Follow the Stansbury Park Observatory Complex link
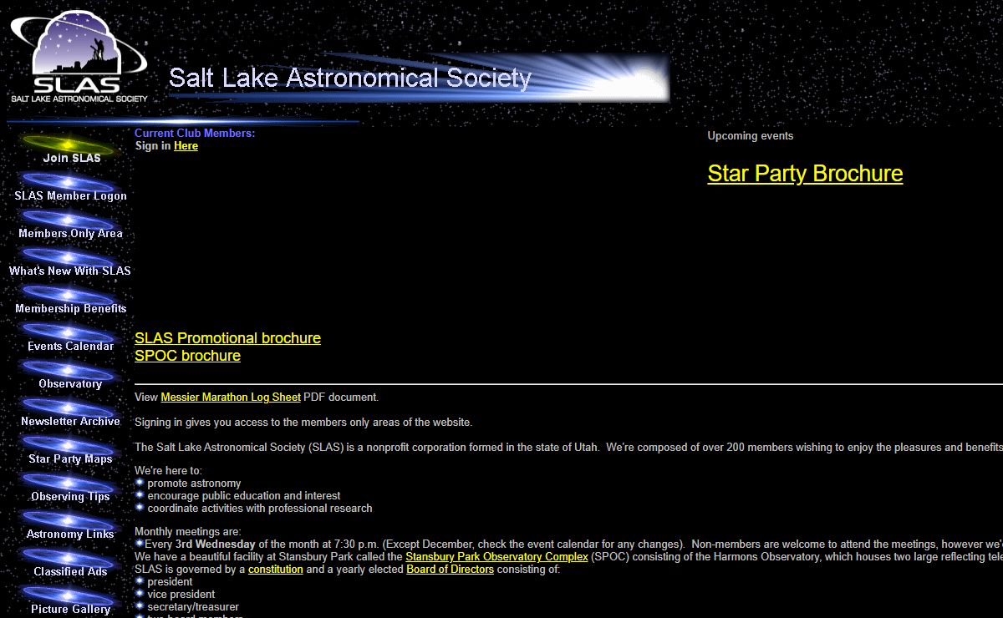The image size is (1003, 618). pyautogui.click(x=496, y=557)
